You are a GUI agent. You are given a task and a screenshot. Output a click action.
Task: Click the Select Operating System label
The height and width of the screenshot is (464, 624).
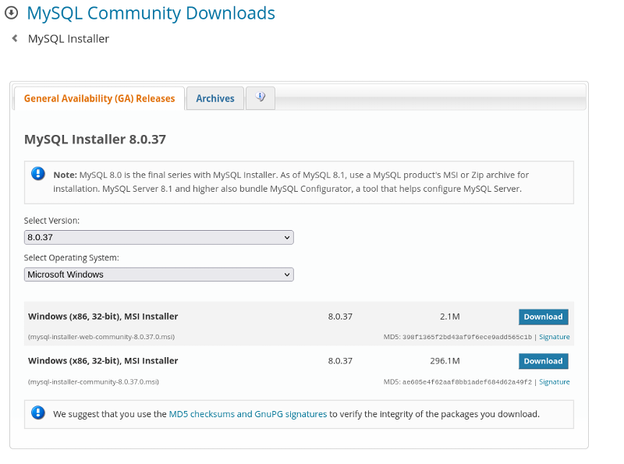click(x=72, y=258)
